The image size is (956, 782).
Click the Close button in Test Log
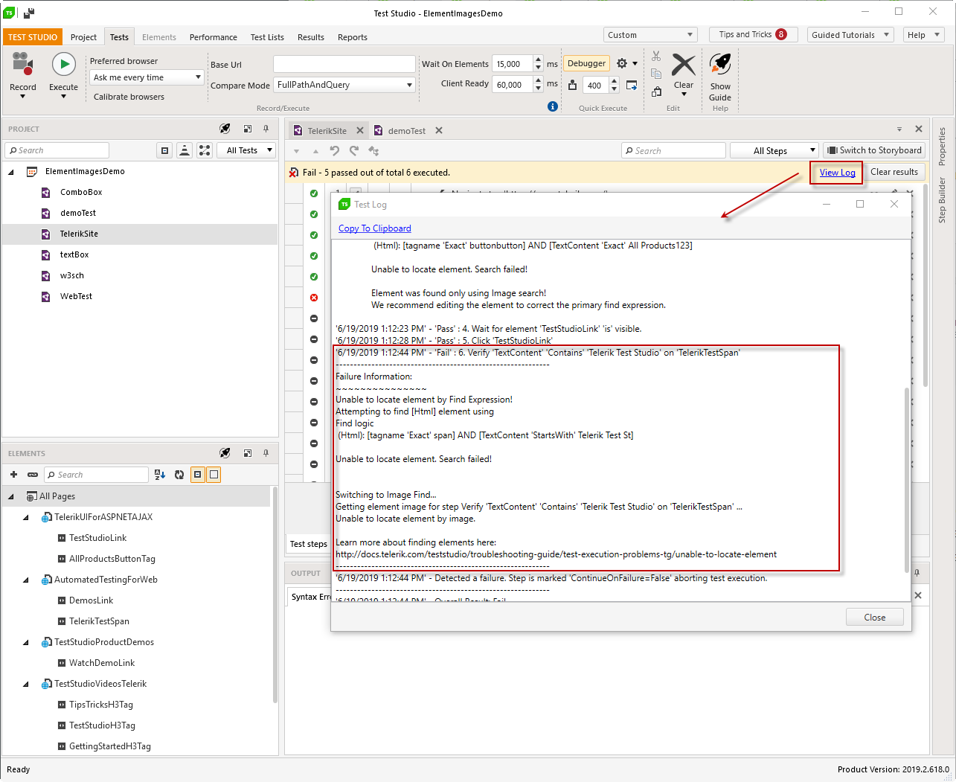click(875, 617)
